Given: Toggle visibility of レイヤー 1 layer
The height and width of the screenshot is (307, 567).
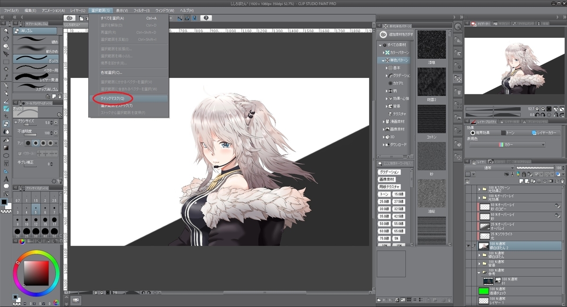Looking at the screenshot, I should coord(468,300).
